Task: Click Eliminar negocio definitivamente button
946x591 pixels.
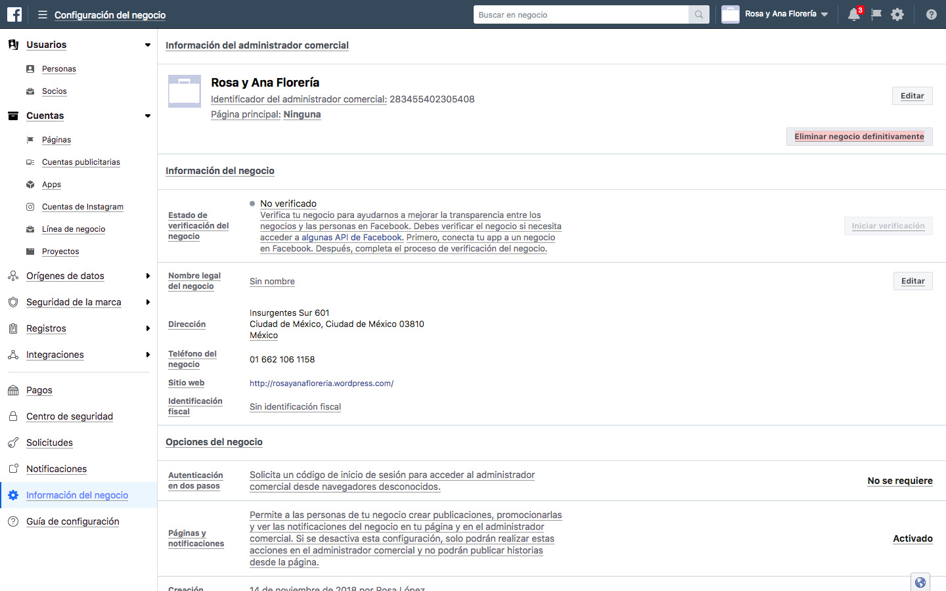Action: [x=859, y=137]
